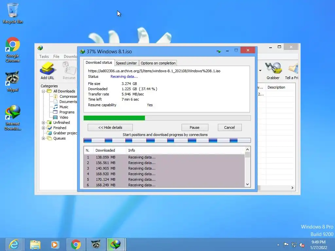The height and width of the screenshot is (251, 335).
Task: Click IDM icon in the download dialog title
Action: click(82, 51)
